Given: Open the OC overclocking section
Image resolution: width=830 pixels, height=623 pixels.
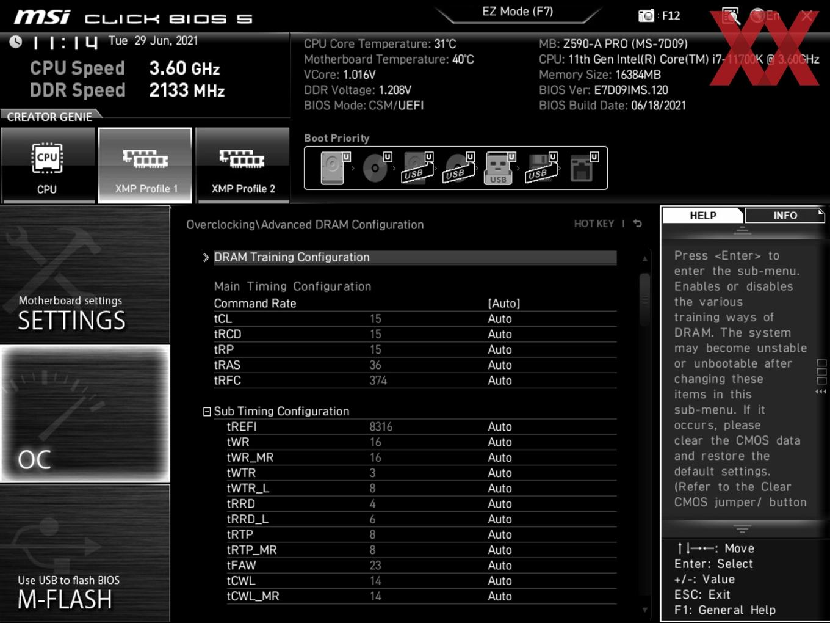Looking at the screenshot, I should click(85, 414).
